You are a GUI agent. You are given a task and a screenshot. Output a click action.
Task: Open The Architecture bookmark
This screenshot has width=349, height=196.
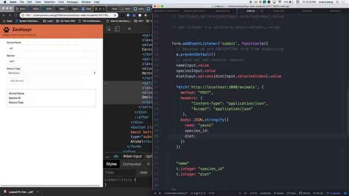pyautogui.click(x=89, y=21)
